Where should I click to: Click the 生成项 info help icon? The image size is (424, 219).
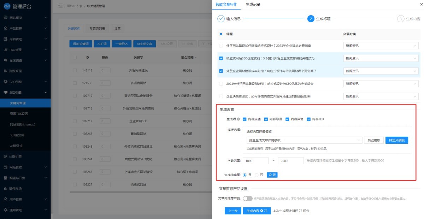239,119
